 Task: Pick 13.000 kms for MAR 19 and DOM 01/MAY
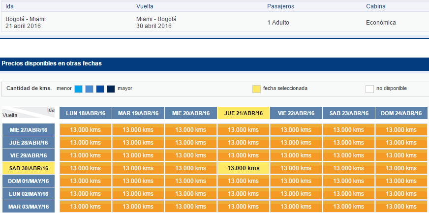(138, 181)
